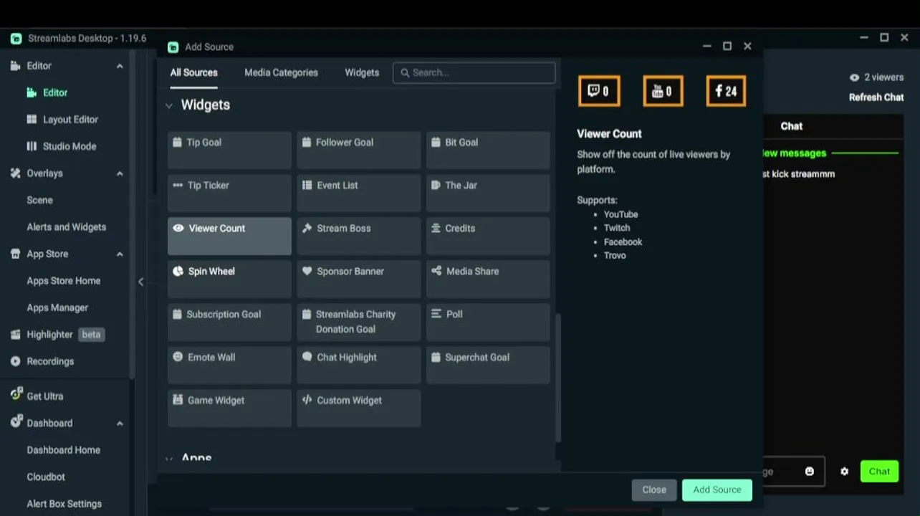The image size is (920, 516).
Task: Click the green Chat send button
Action: tap(879, 472)
